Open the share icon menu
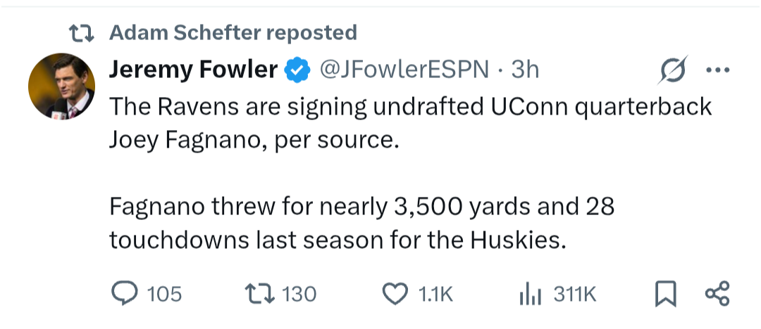The height and width of the screenshot is (329, 761). [717, 294]
